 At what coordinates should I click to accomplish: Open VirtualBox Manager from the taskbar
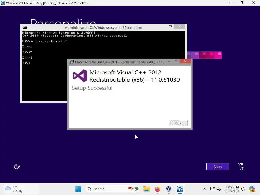(x=169, y=189)
